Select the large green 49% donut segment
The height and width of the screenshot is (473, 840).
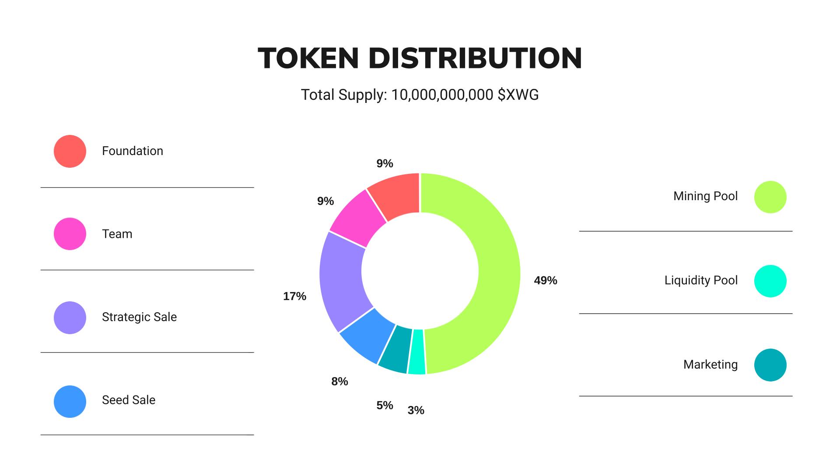[499, 272]
